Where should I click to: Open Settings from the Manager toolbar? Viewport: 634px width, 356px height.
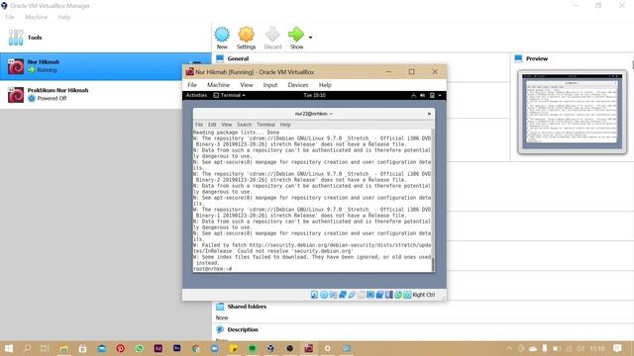[x=247, y=35]
